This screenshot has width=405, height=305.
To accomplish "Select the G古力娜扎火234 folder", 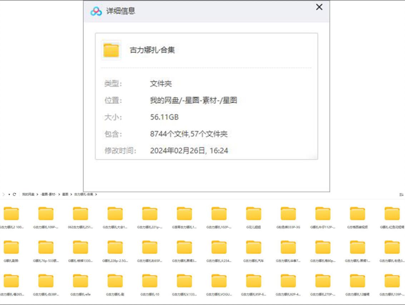I will [219, 251].
